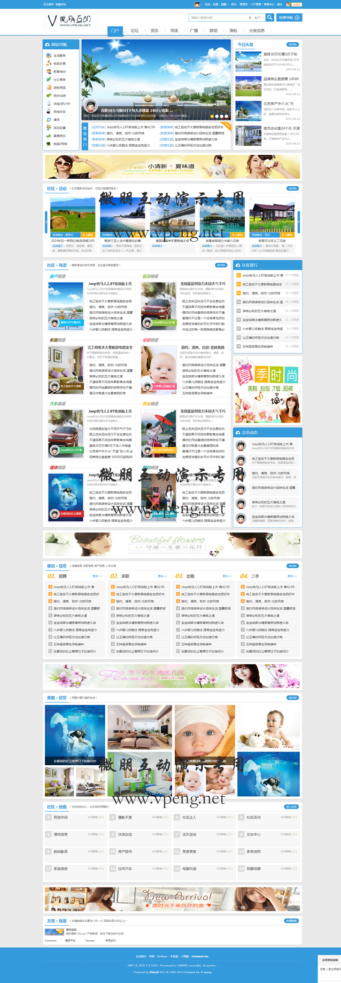Viewport: 341px width, 983px height.
Task: Open the 房产楼市 forum board
Action: click(x=125, y=851)
